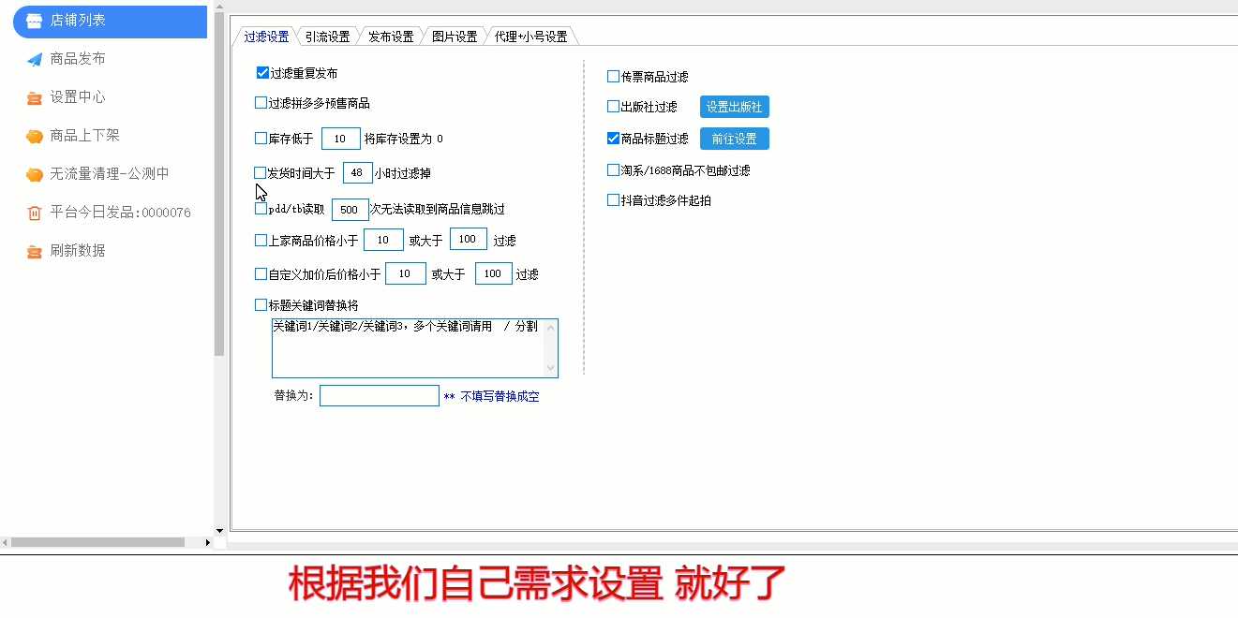Click the 刷新数据 sidebar icon
The image size is (1238, 618).
(35, 252)
